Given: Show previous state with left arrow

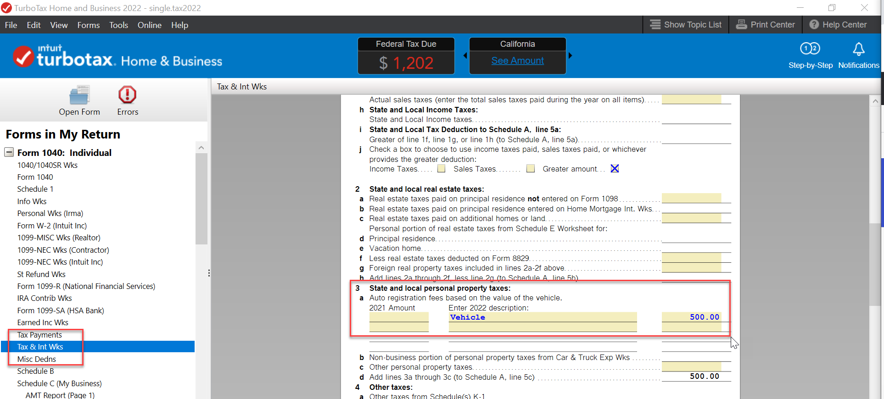Looking at the screenshot, I should pyautogui.click(x=465, y=55).
